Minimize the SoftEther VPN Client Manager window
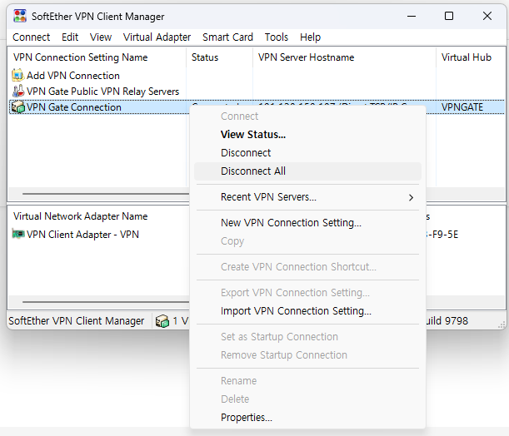The height and width of the screenshot is (436, 509). 412,16
